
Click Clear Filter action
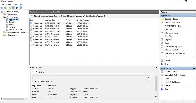[169, 36]
